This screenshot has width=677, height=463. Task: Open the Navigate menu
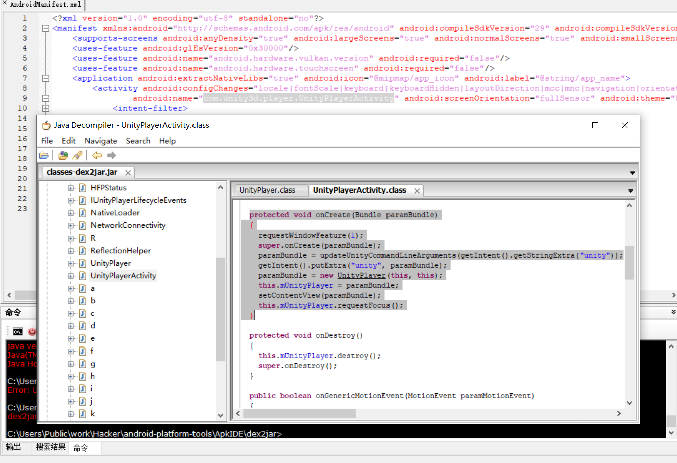pyautogui.click(x=101, y=141)
